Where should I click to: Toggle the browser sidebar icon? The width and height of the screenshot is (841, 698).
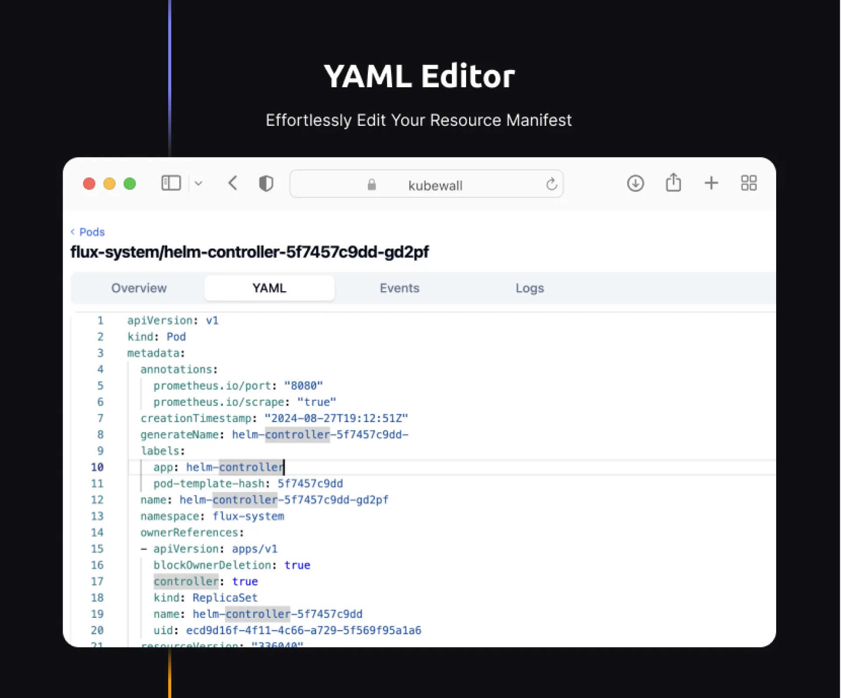171,183
